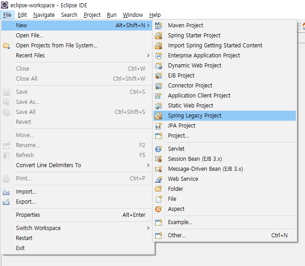This screenshot has width=305, height=266.
Task: Click the Enterprise Application Project icon
Action: pyautogui.click(x=158, y=56)
